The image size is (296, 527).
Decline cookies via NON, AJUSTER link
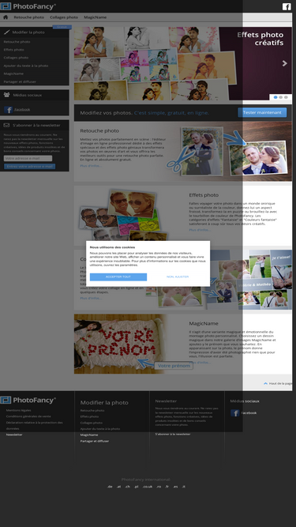point(178,277)
